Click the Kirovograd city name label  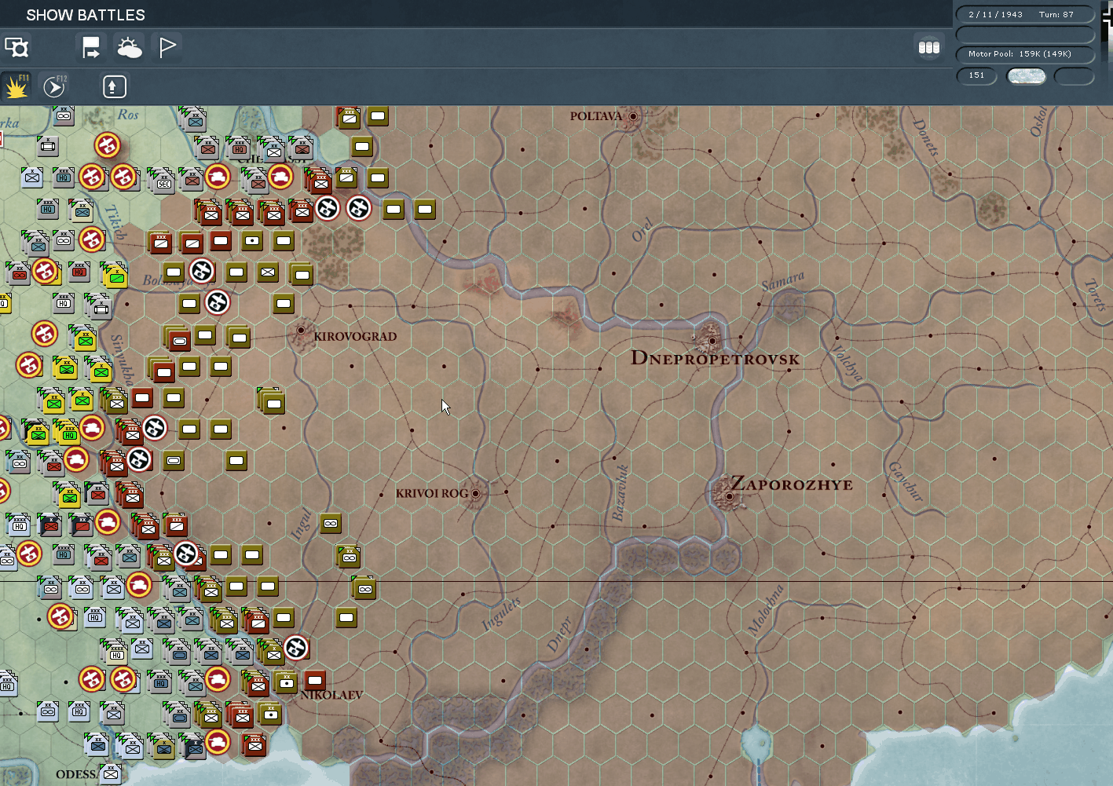(355, 336)
